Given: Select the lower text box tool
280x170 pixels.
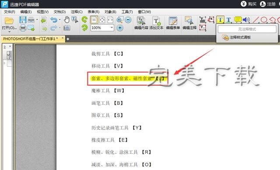Looking at the screenshot, I should pyautogui.click(x=203, y=28).
